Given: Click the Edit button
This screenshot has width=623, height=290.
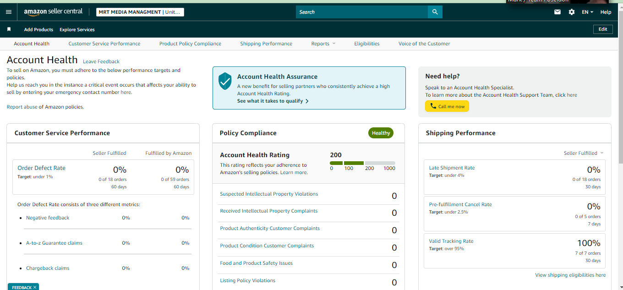Looking at the screenshot, I should point(603,29).
